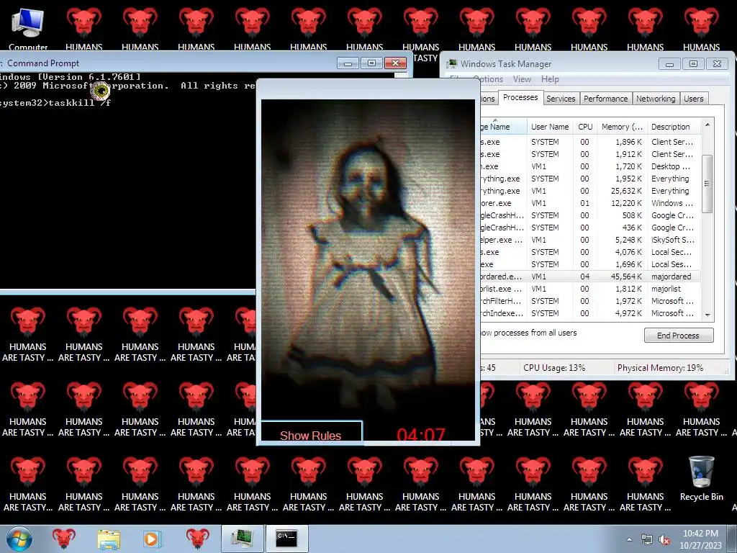Click the Command Prompt title bar text
Screen dimensions: 737x553
pyautogui.click(x=43, y=63)
